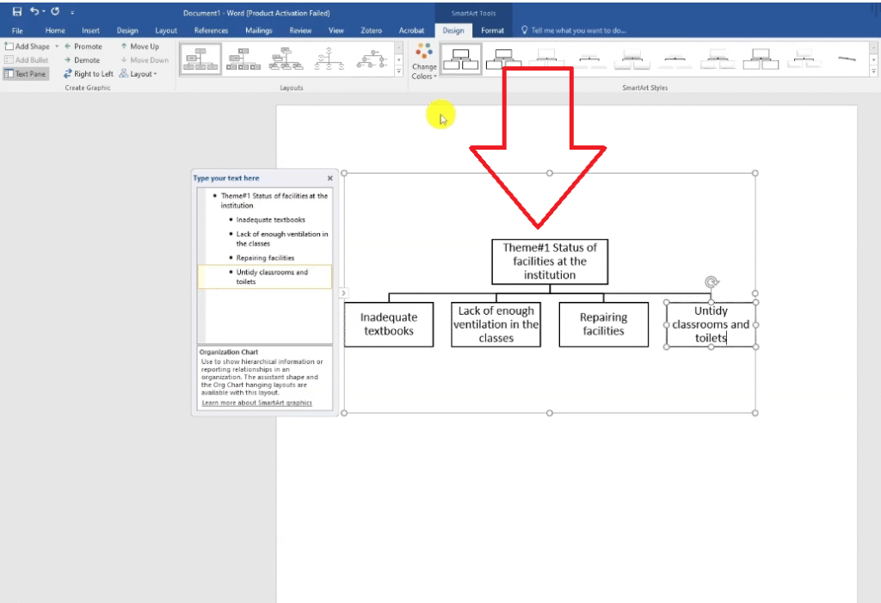Click the rotate handle above selected shape

click(x=711, y=282)
